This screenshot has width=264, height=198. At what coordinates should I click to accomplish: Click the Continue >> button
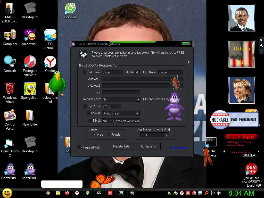tap(148, 146)
